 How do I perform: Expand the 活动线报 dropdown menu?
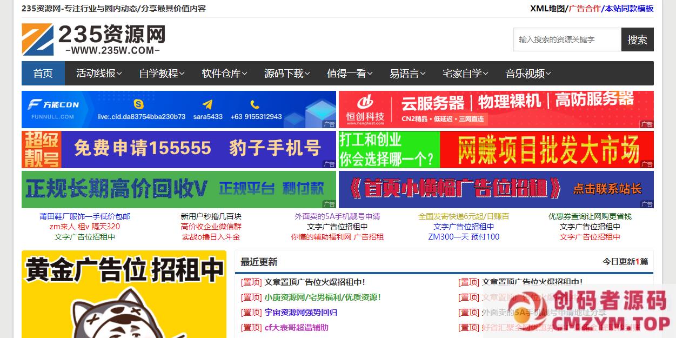click(x=99, y=74)
